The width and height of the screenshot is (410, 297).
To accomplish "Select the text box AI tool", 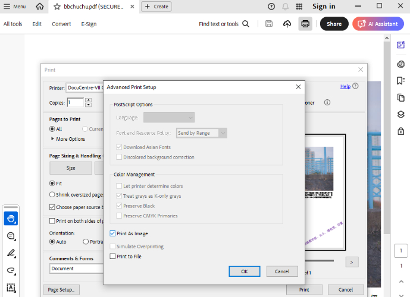I will pyautogui.click(x=11, y=287).
